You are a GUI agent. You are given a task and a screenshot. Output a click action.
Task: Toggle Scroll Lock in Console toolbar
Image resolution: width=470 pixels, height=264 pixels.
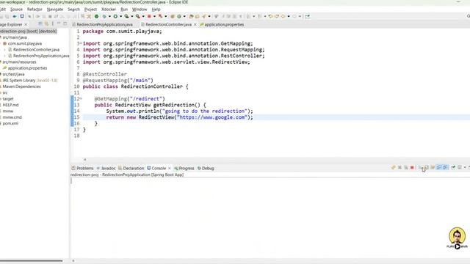pyautogui.click(x=426, y=168)
